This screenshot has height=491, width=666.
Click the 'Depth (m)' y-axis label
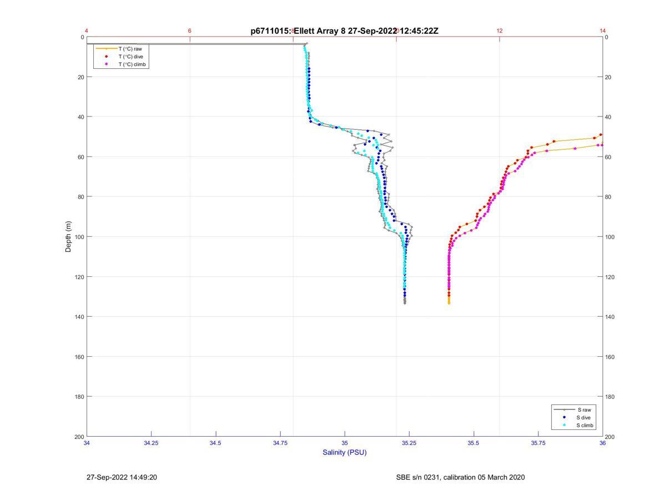[x=69, y=237]
